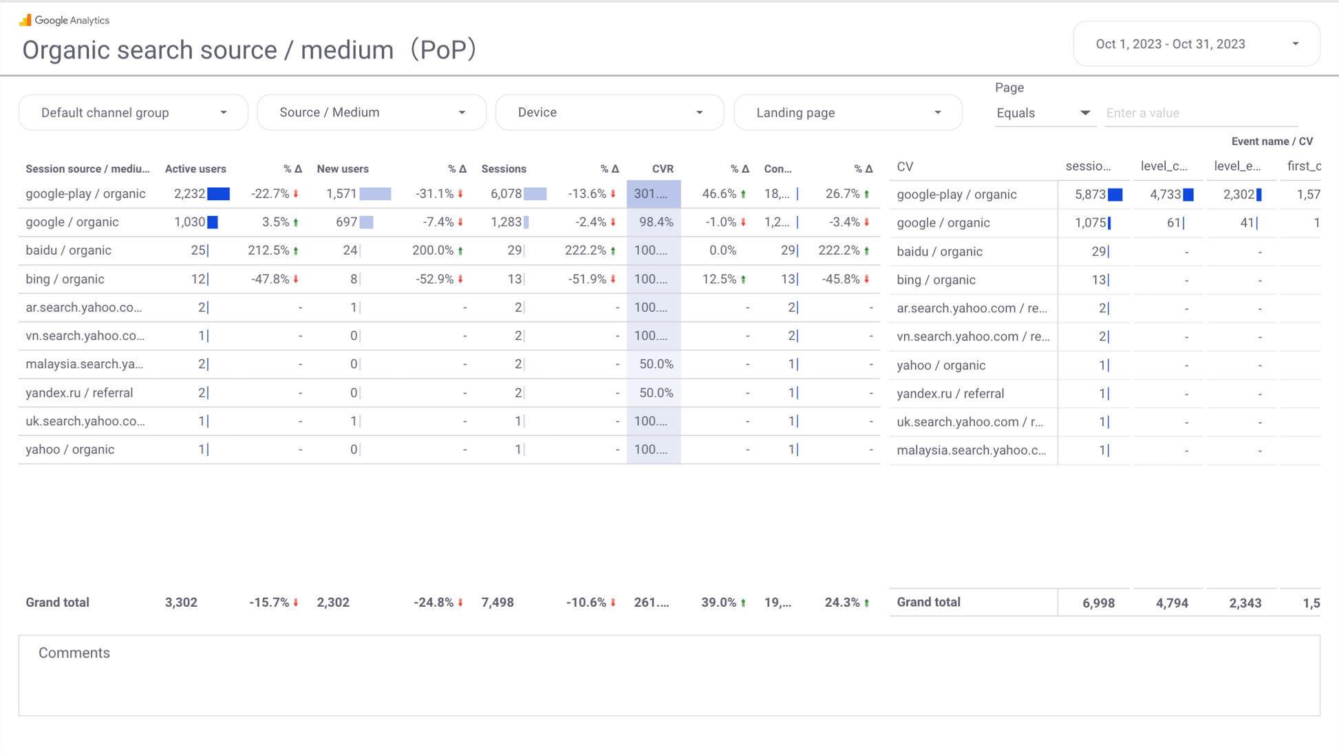This screenshot has width=1339, height=754.
Task: Open the Source / Medium filter dropdown
Action: [372, 112]
